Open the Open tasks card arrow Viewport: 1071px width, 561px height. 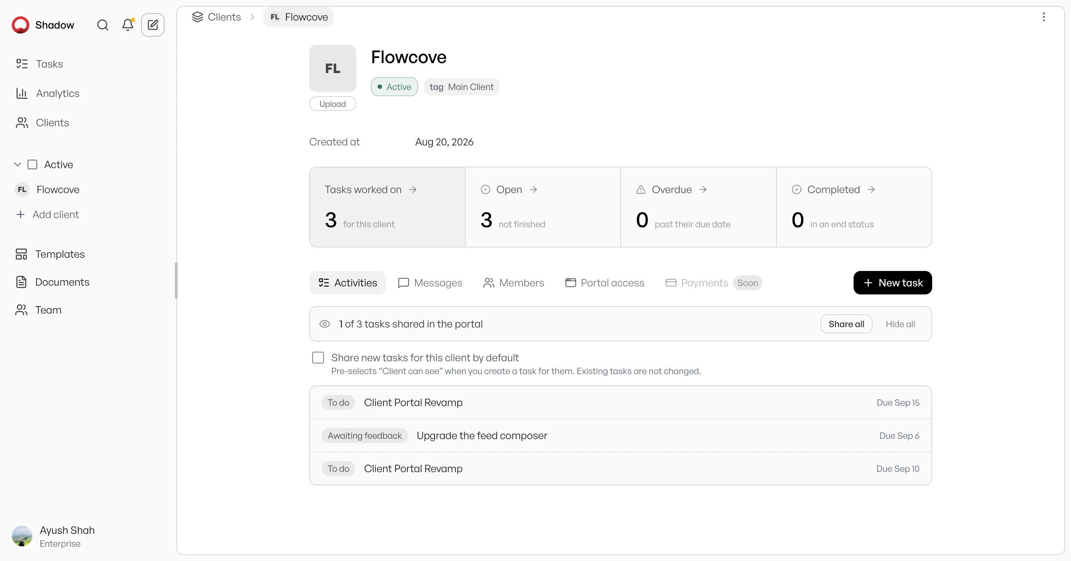pyautogui.click(x=533, y=189)
